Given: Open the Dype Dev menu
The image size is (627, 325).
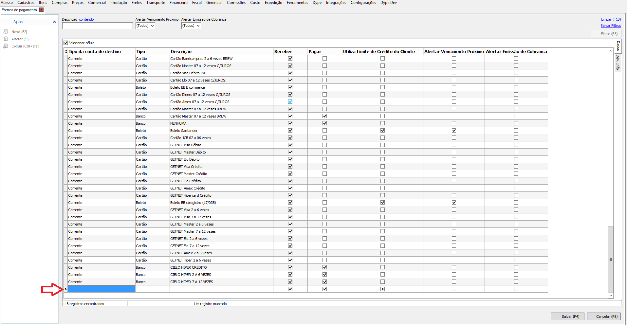Looking at the screenshot, I should coord(388,3).
